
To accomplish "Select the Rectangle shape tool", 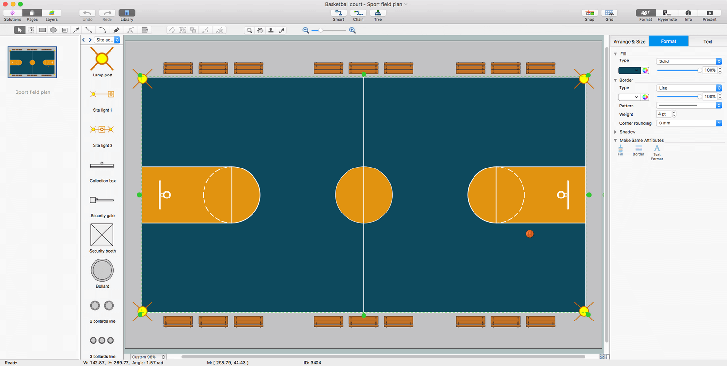I will click(42, 30).
